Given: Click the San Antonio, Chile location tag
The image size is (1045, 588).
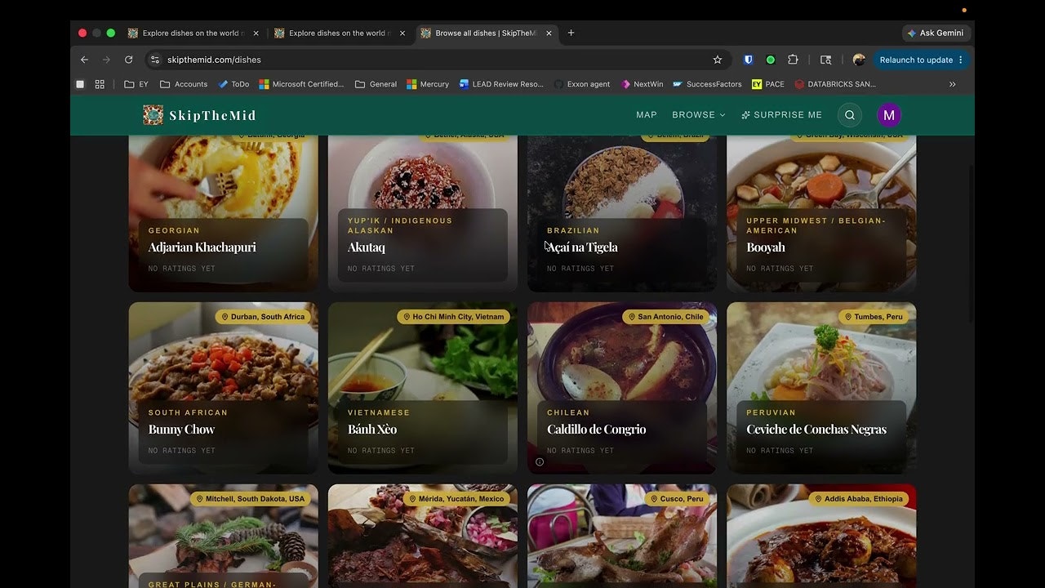Looking at the screenshot, I should [x=665, y=317].
